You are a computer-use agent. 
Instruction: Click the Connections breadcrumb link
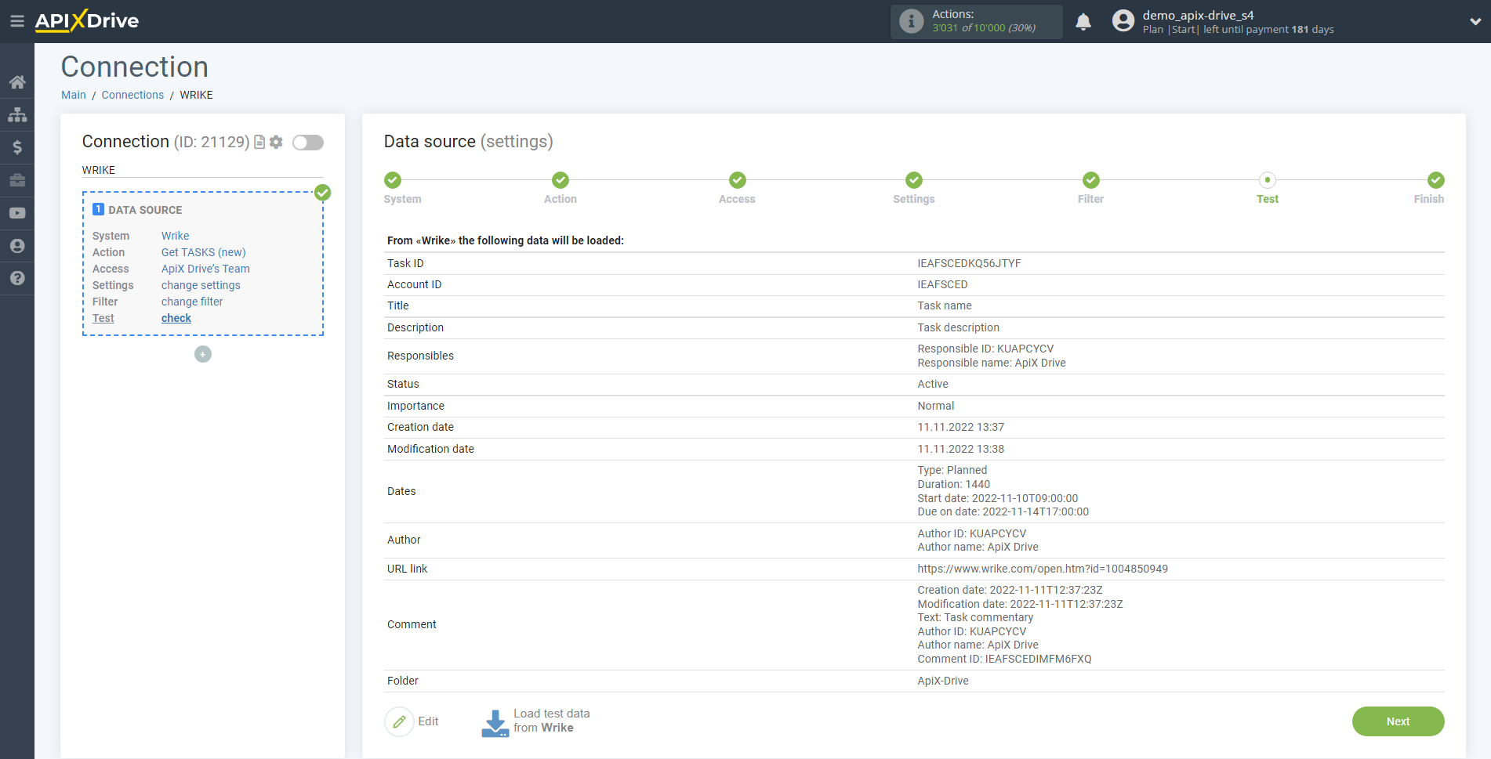click(x=132, y=95)
